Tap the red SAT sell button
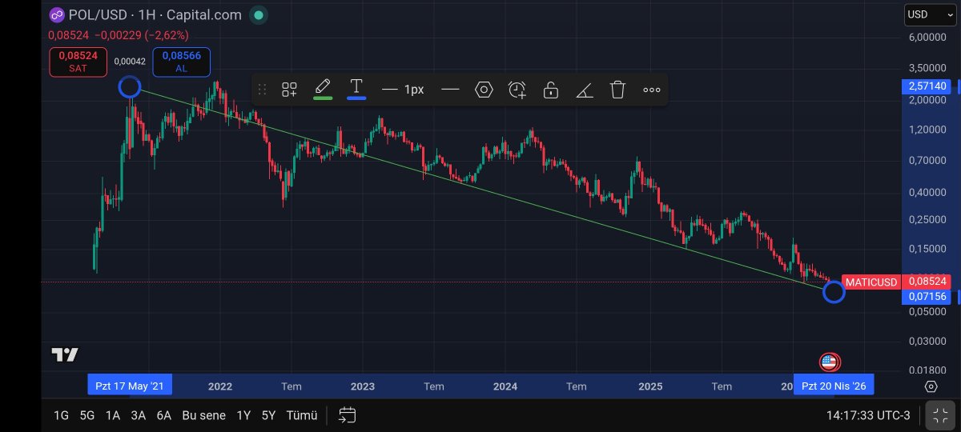The image size is (961, 432). tap(78, 62)
